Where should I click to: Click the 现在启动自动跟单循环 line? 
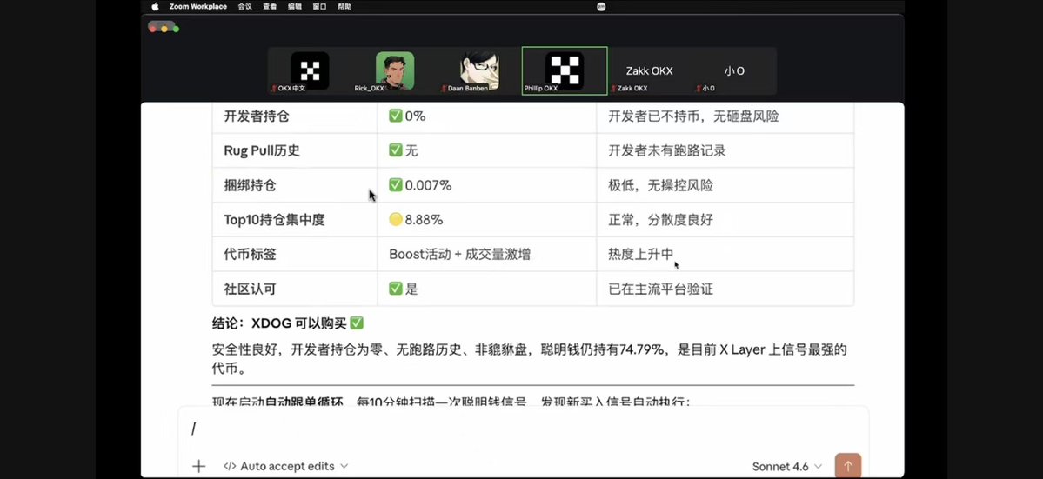[451, 402]
